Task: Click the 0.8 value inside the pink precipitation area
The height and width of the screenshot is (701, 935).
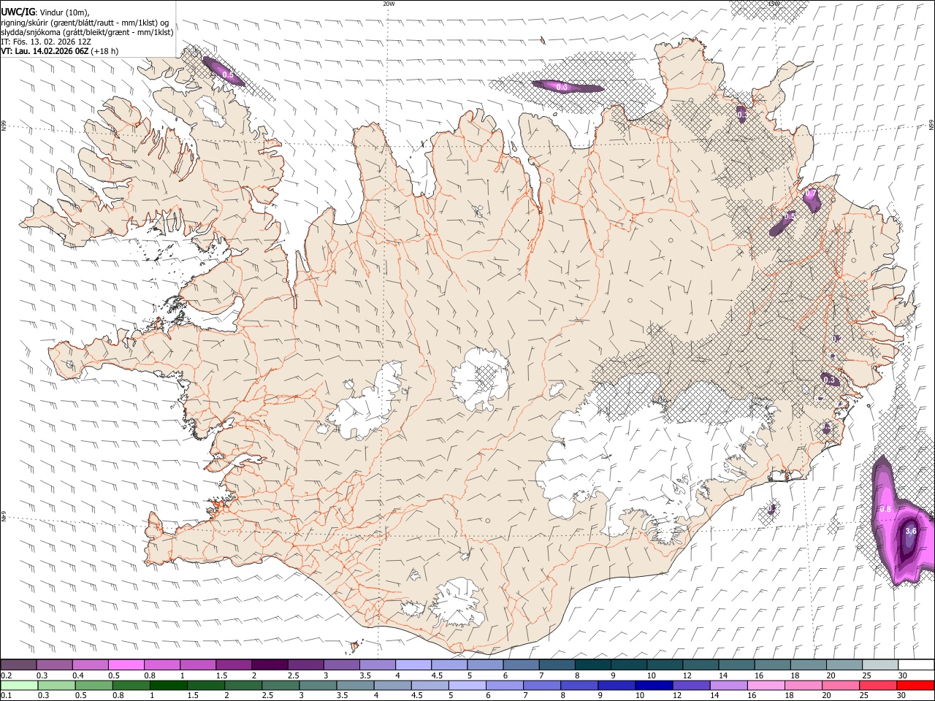Action: (x=885, y=509)
